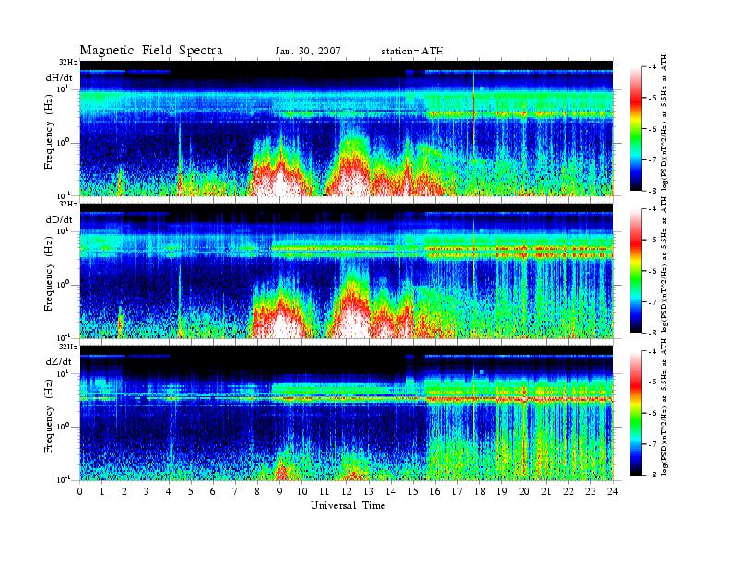
Task: Click hour tick label "2" on time axis
Action: (124, 491)
